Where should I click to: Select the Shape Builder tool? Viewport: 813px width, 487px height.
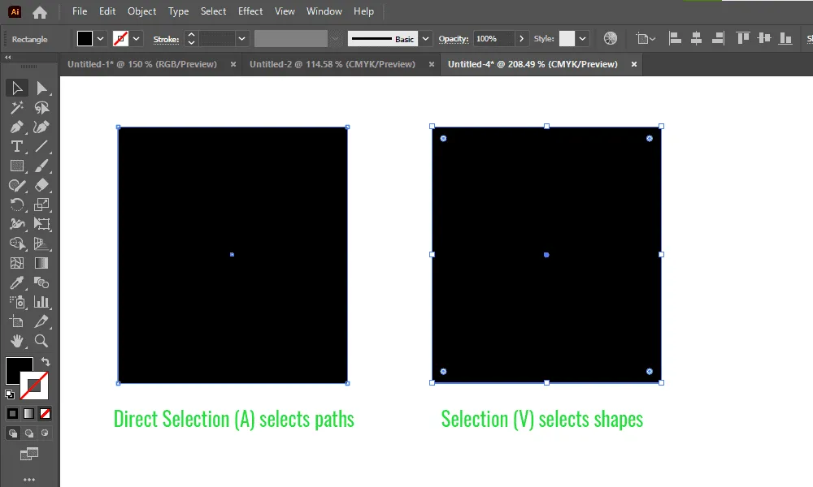coord(16,243)
